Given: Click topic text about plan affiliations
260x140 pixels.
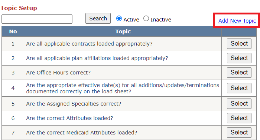Looking at the screenshot, I should point(97,58).
